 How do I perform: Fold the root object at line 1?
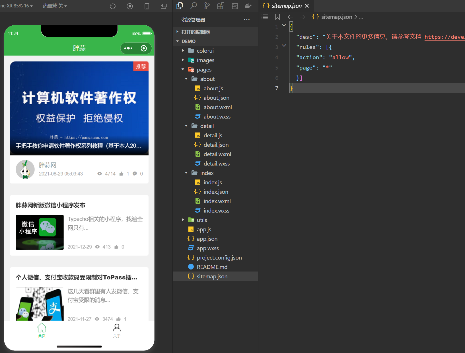tap(284, 25)
